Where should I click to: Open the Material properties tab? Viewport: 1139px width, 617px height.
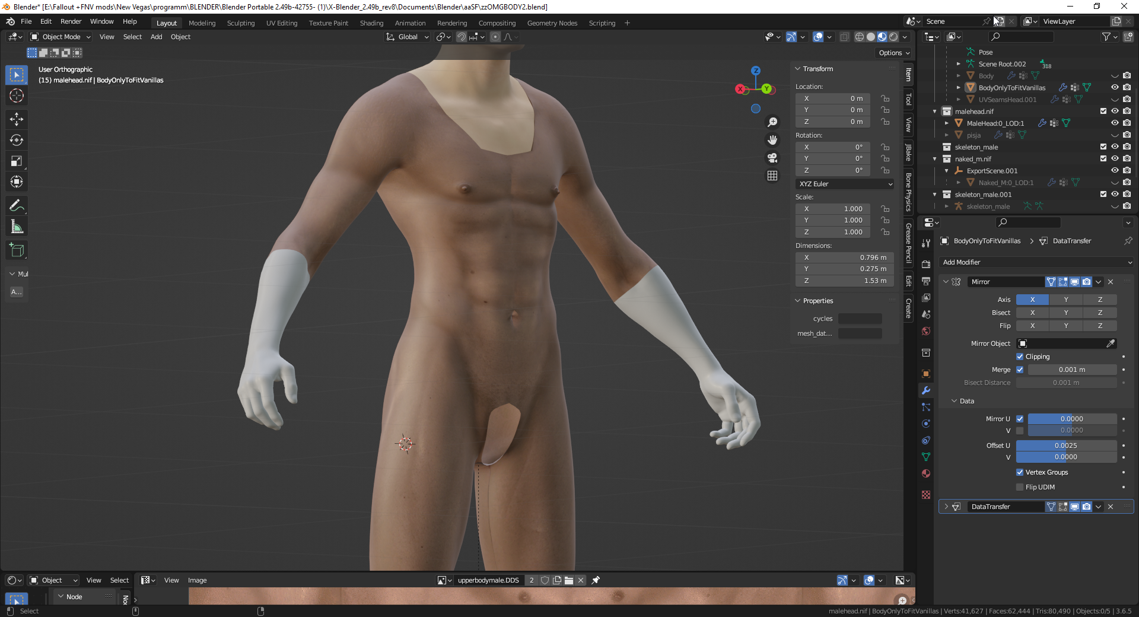click(926, 473)
